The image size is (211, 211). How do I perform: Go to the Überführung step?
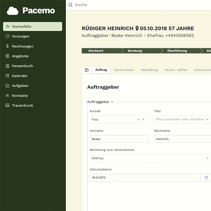tap(177, 51)
